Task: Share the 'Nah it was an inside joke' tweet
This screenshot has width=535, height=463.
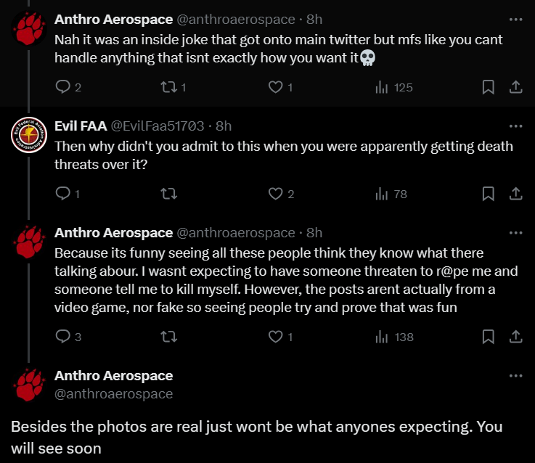Action: point(515,87)
